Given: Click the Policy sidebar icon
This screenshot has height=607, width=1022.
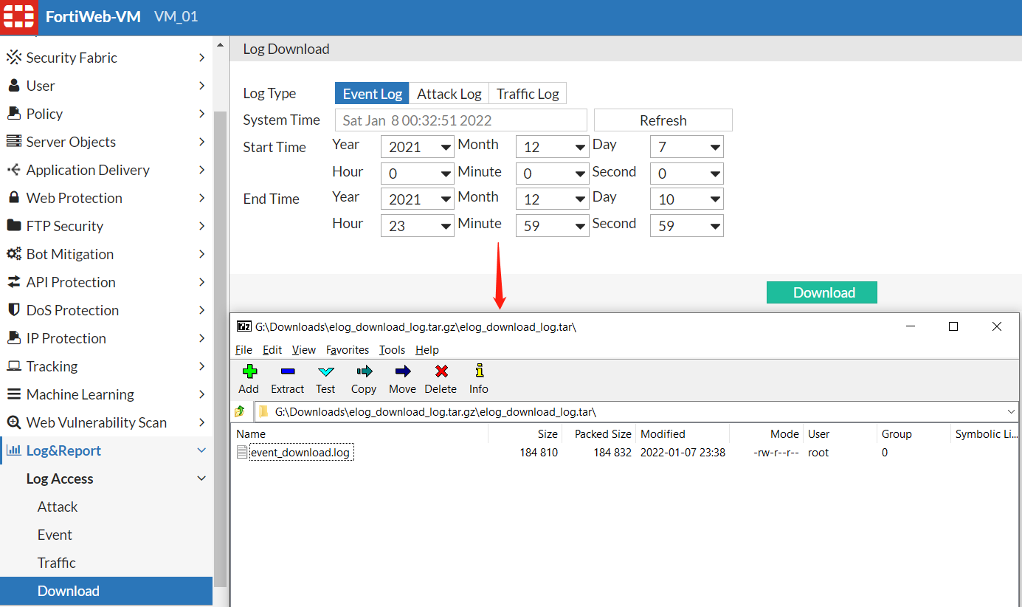Looking at the screenshot, I should (13, 114).
